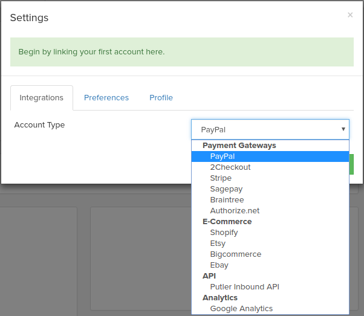
Task: Click the 'Begin by linking your first account' notice
Action: (x=182, y=52)
